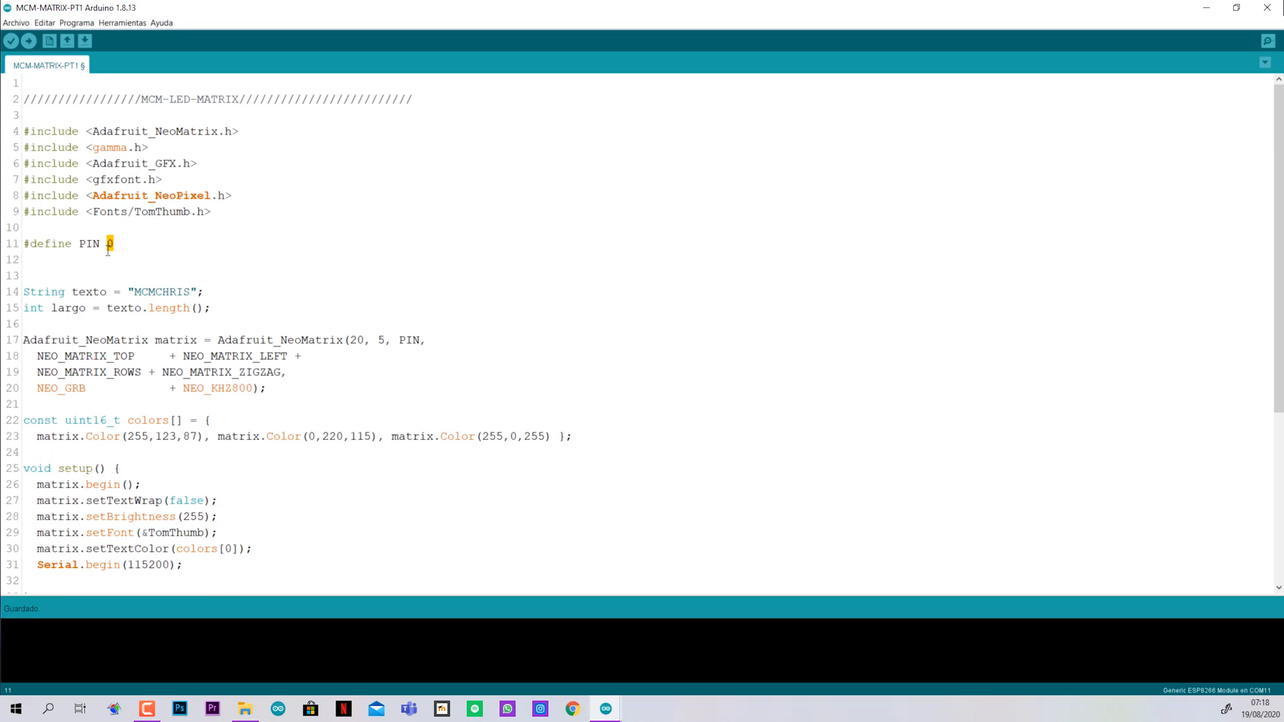
Task: Open the Programa menu
Action: [76, 23]
